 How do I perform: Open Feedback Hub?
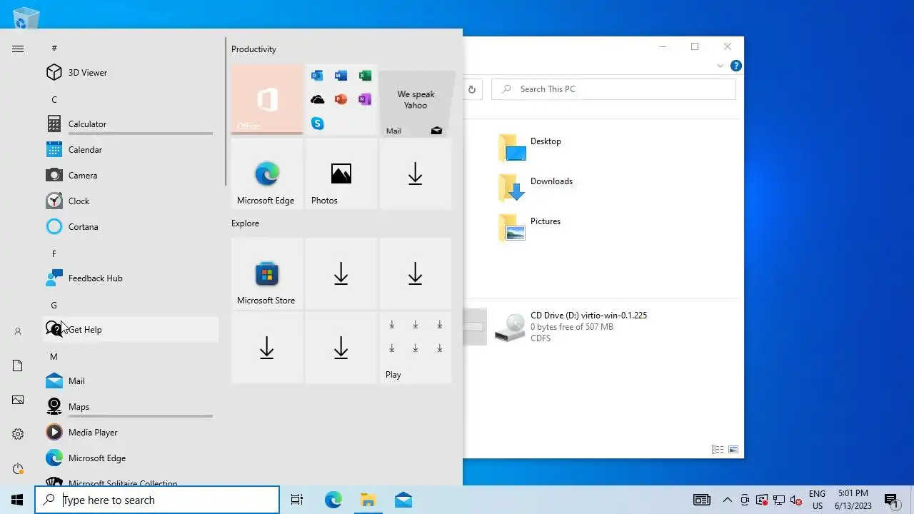point(131,278)
